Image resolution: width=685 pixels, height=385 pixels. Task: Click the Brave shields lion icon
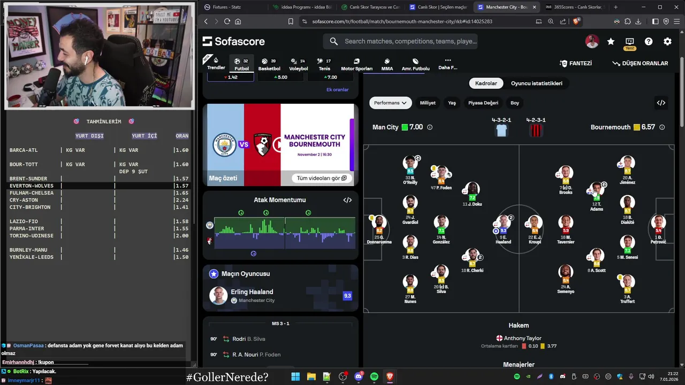click(x=576, y=21)
